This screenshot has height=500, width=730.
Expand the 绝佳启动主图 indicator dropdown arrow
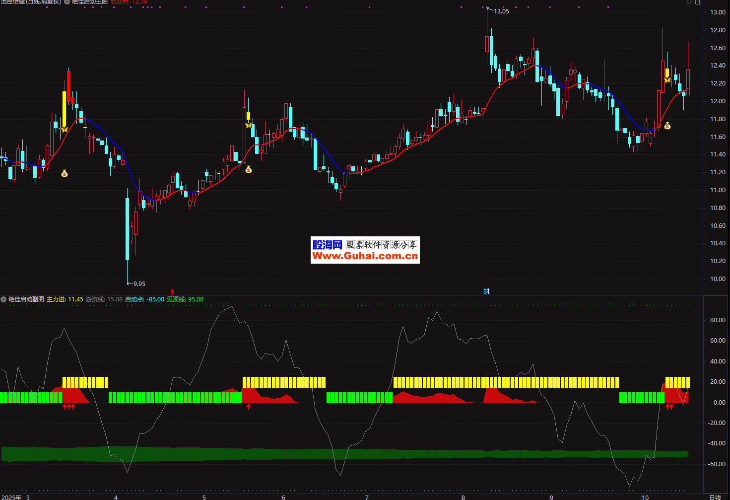coord(67,2)
